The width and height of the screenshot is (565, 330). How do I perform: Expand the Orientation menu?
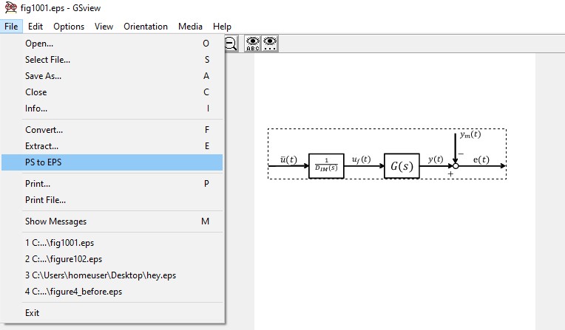tap(146, 27)
